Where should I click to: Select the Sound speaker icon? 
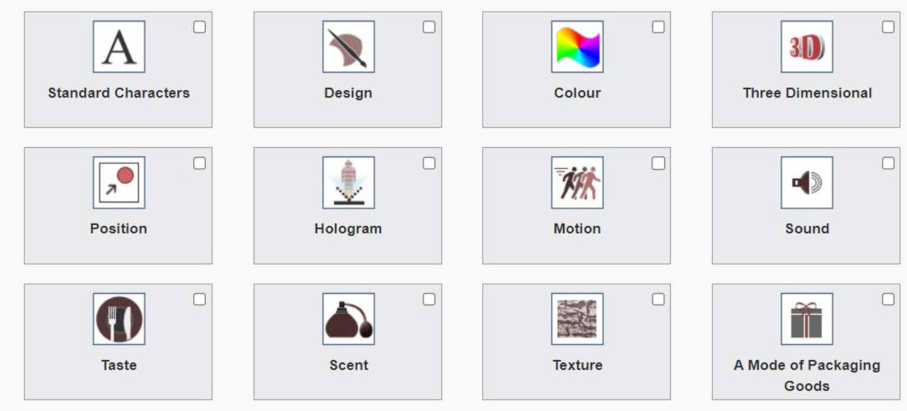[x=807, y=182]
